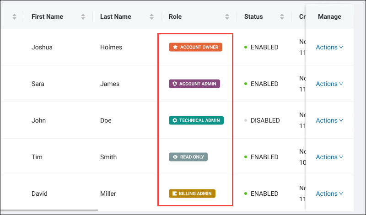
Task: Click the Manage column header
Action: tap(329, 16)
